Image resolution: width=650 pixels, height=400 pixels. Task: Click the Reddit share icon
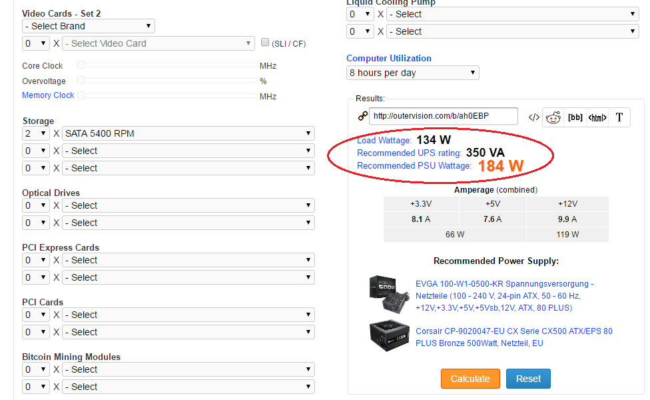tap(553, 117)
